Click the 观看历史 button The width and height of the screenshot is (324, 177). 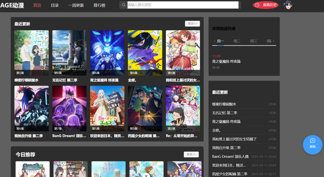point(266,5)
